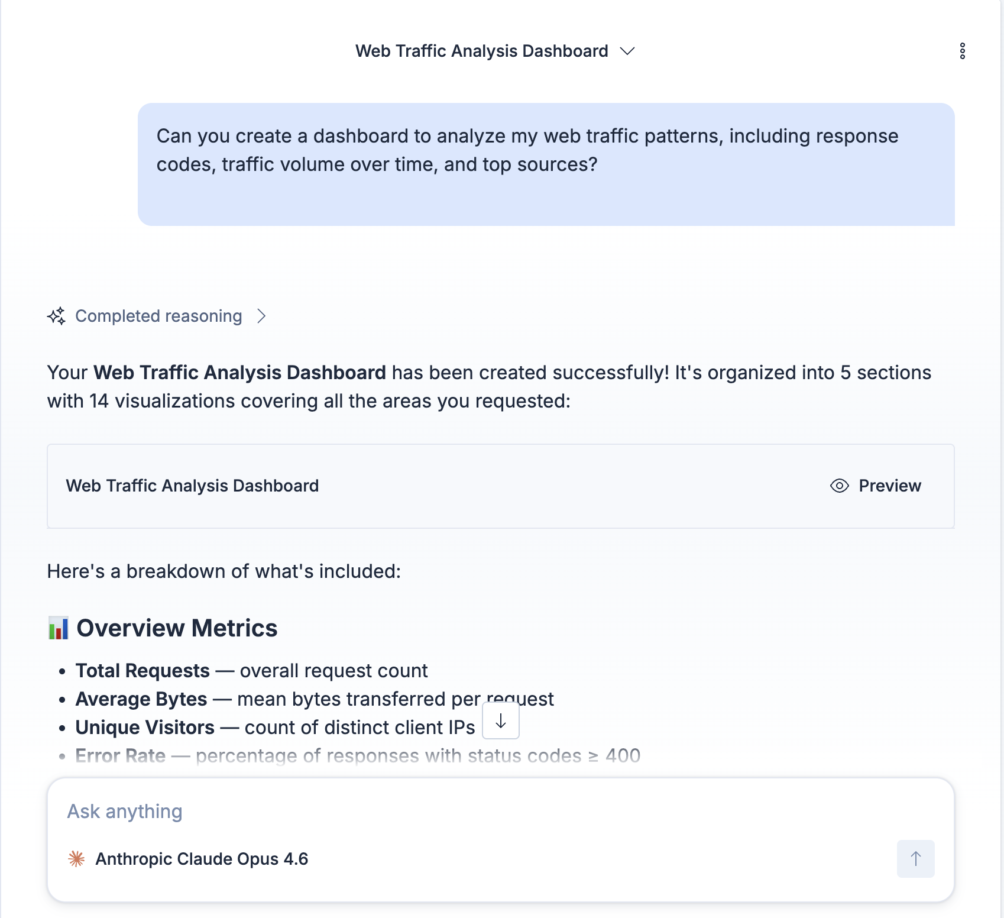This screenshot has width=1004, height=918.
Task: Toggle the dashboard preview visibility
Action: coord(876,486)
